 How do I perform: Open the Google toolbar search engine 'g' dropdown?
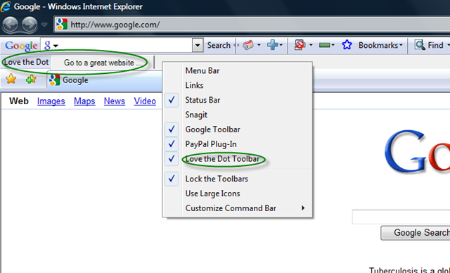point(51,45)
